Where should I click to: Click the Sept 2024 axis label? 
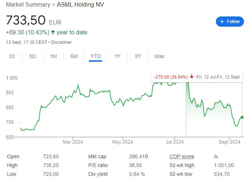[x=229, y=142]
